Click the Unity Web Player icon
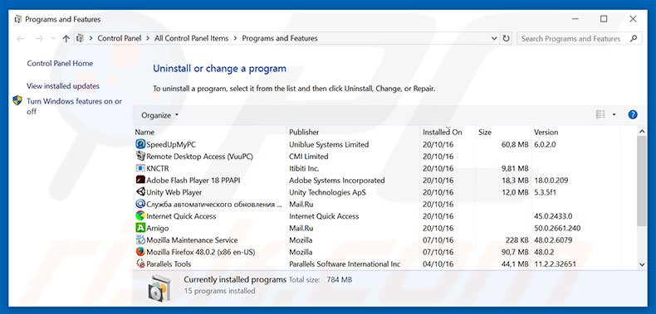 pyautogui.click(x=140, y=192)
